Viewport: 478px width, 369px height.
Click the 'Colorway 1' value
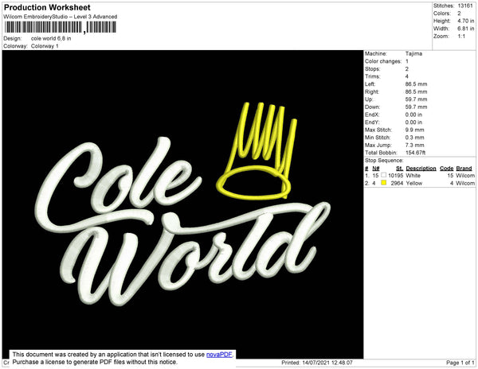tap(45, 46)
